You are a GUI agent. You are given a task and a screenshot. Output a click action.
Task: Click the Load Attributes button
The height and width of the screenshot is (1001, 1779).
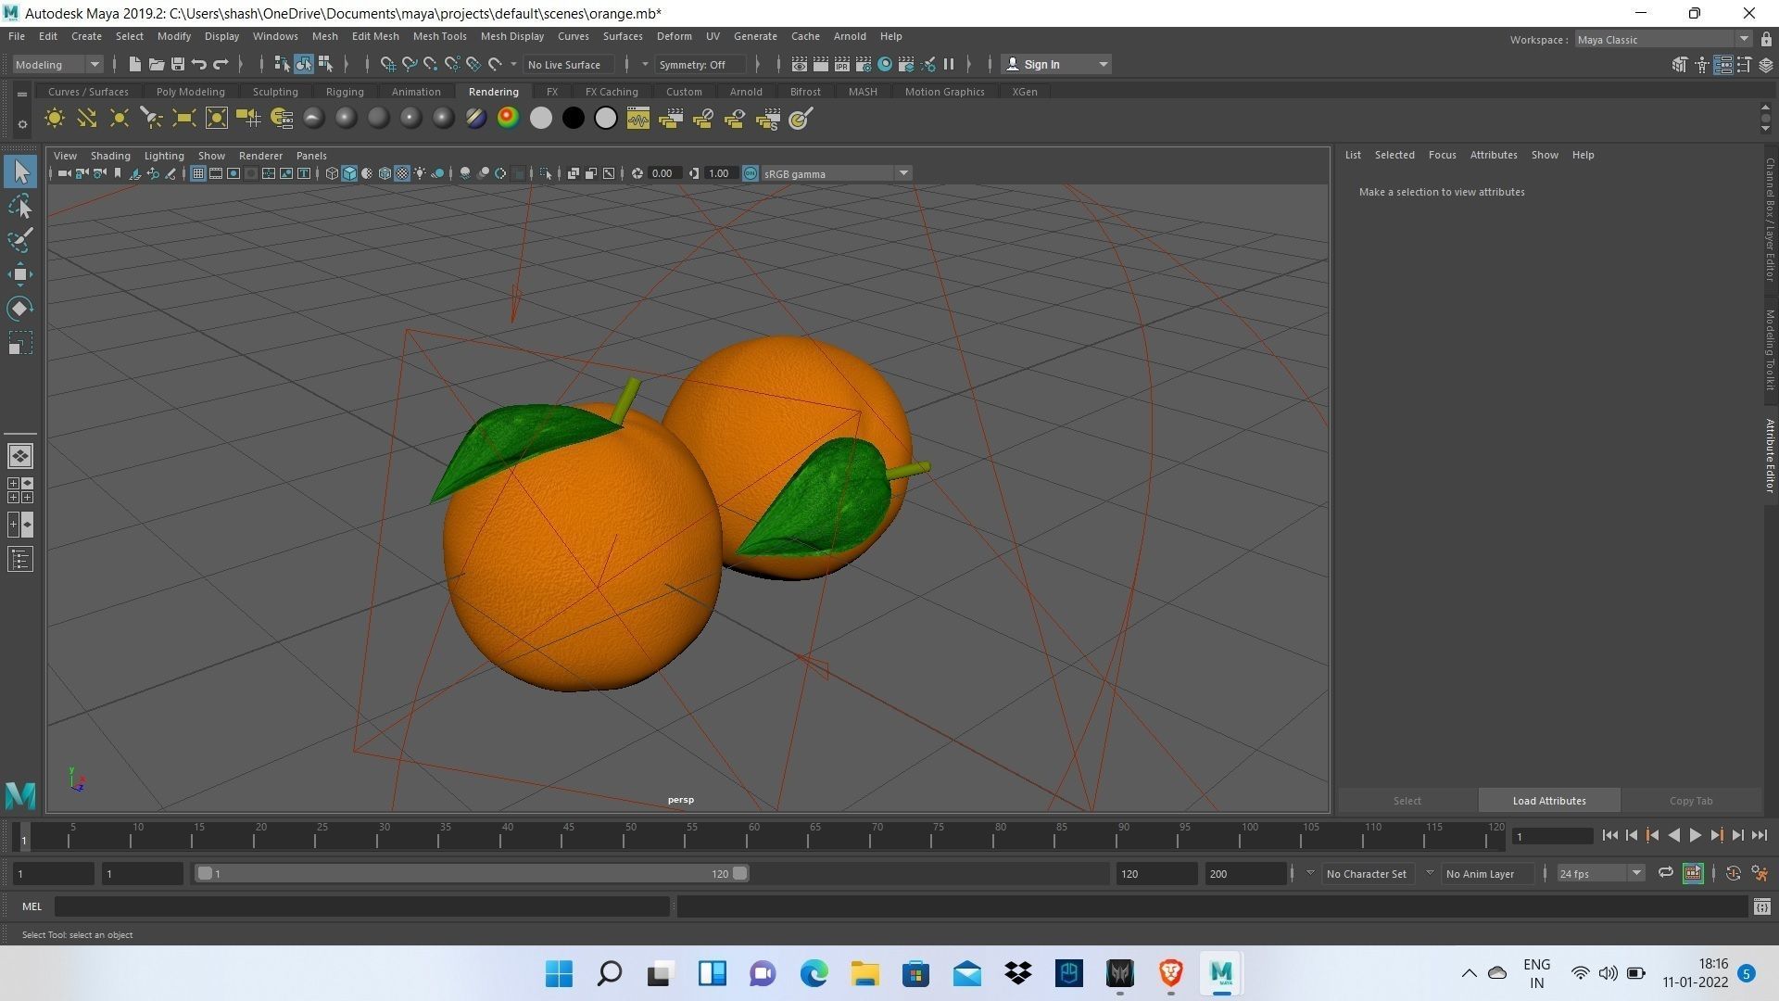tap(1549, 801)
